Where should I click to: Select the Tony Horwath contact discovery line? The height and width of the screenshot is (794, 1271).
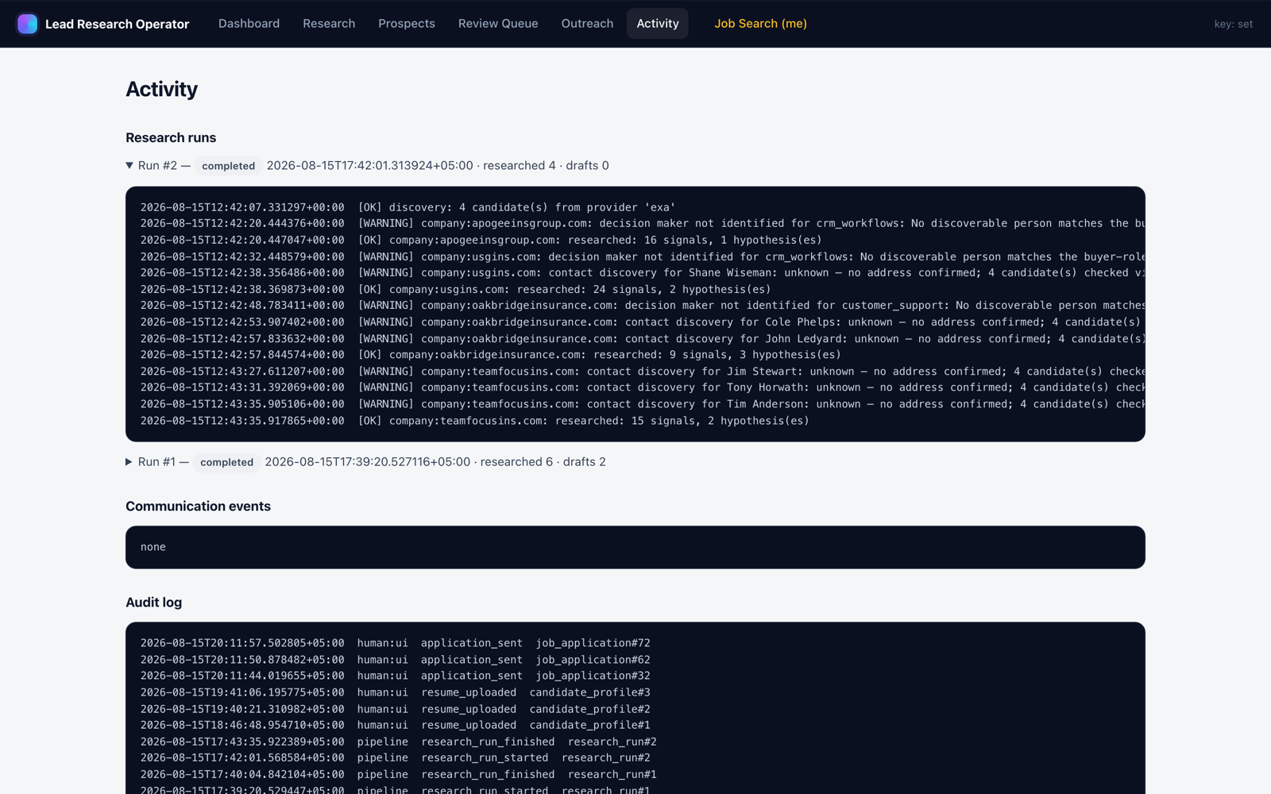(x=642, y=387)
